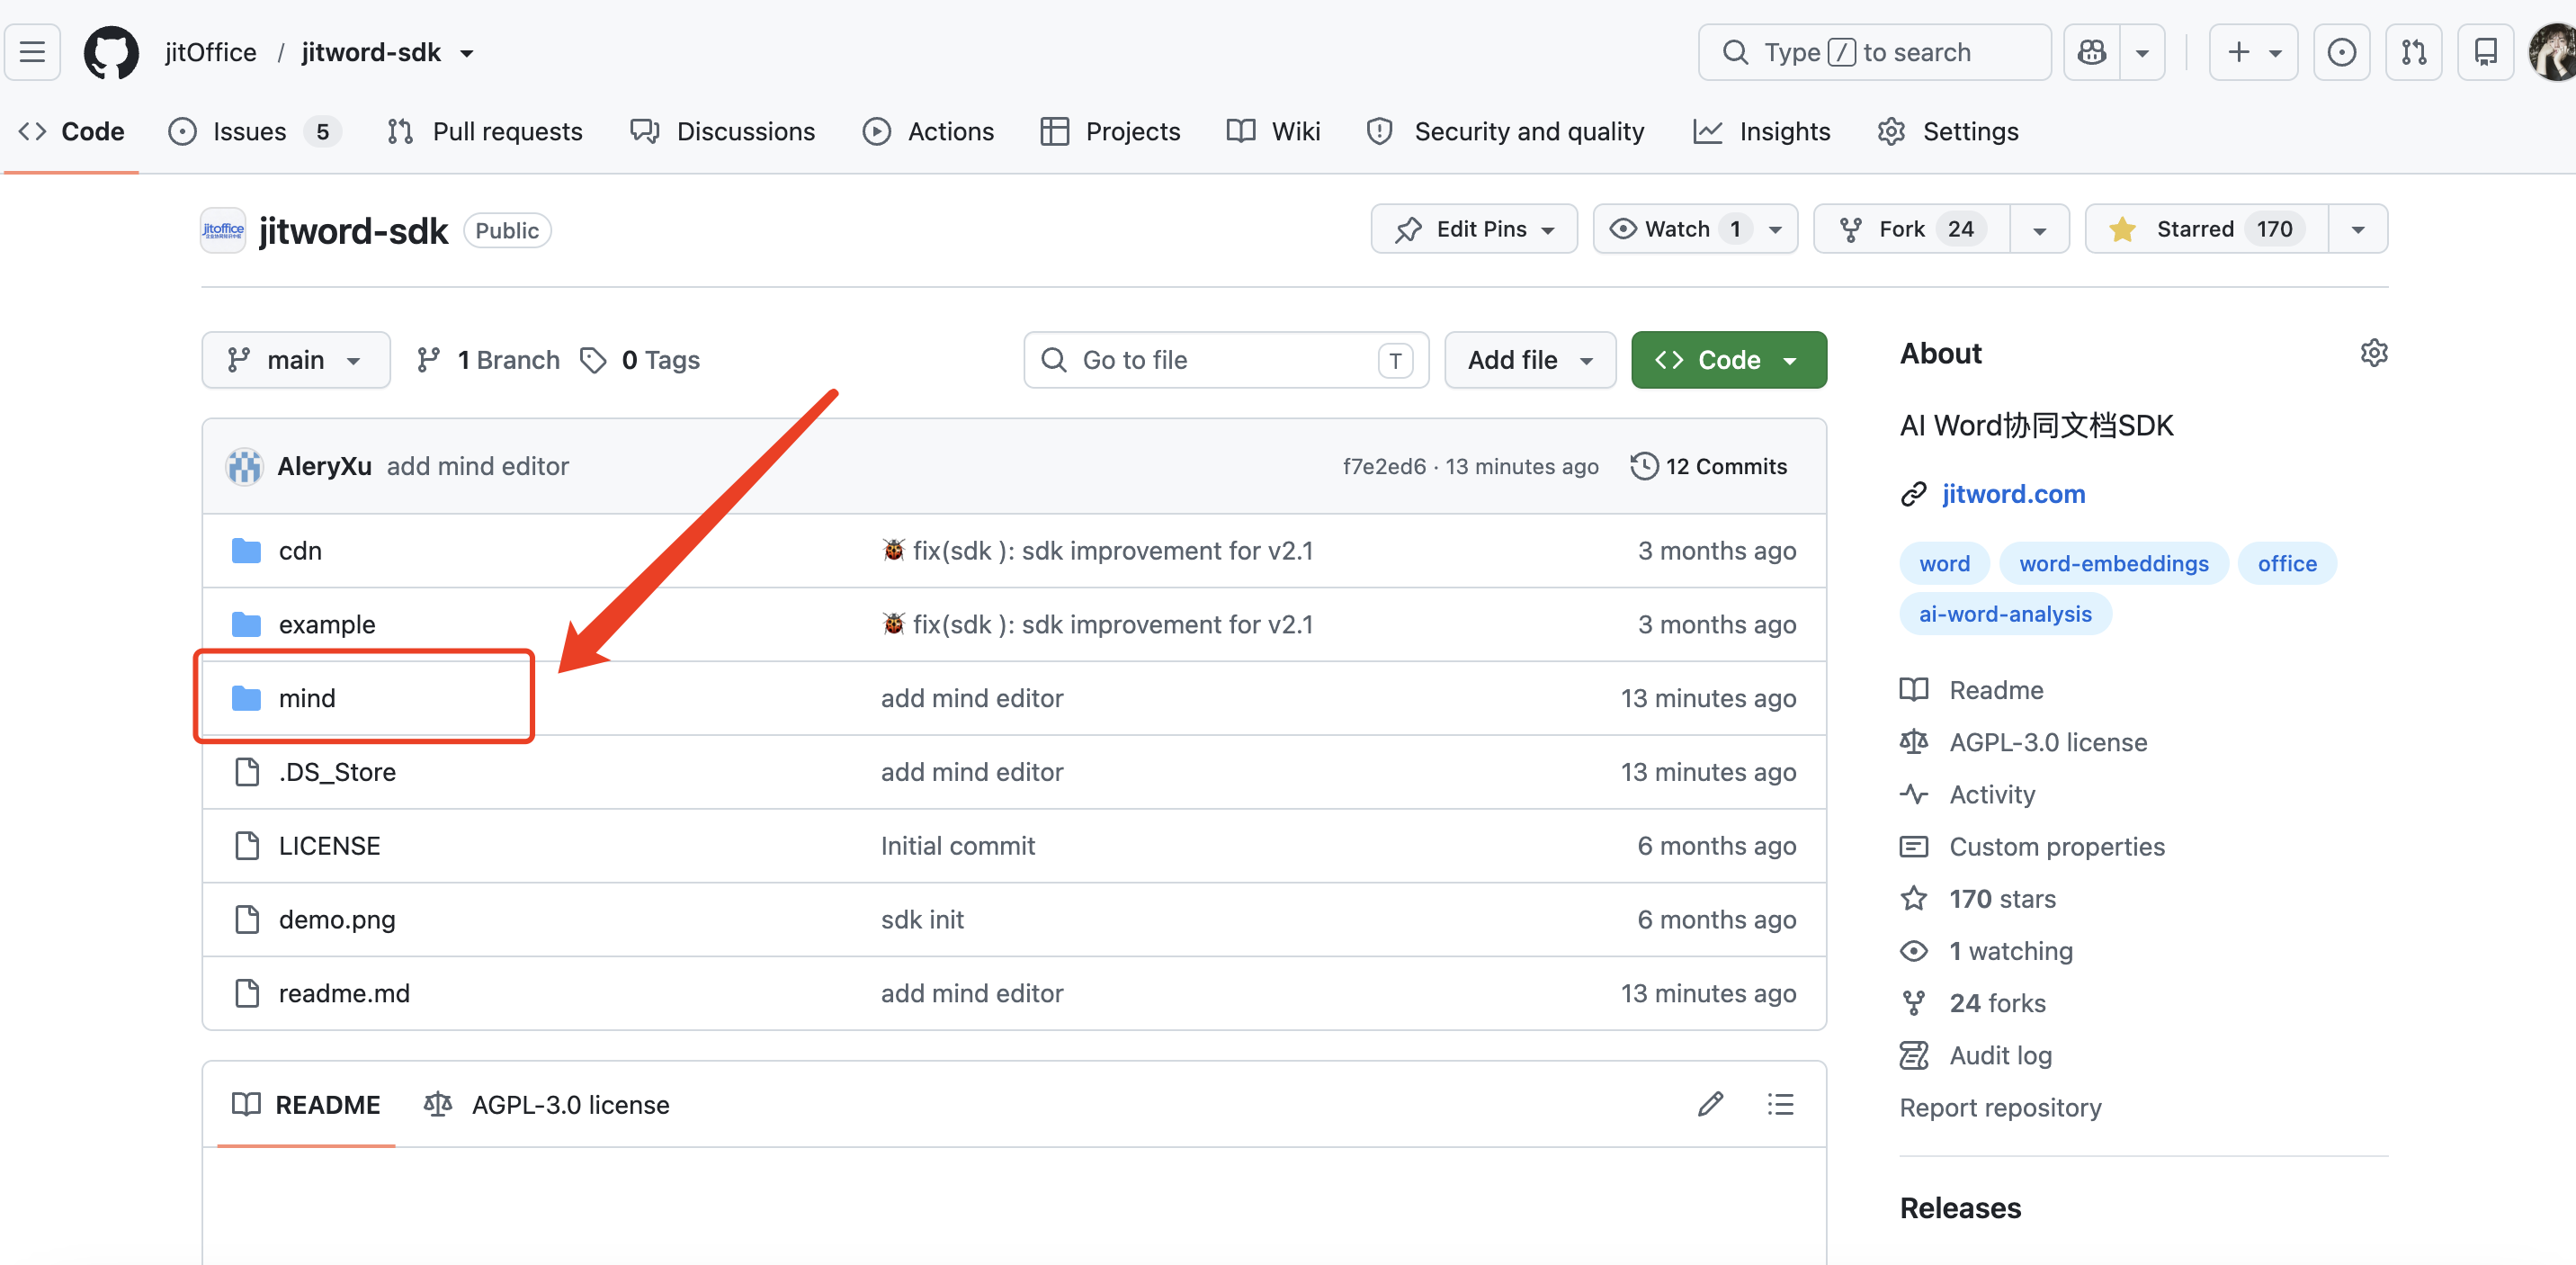The height and width of the screenshot is (1265, 2576).
Task: Select the README tab
Action: pyautogui.click(x=306, y=1105)
